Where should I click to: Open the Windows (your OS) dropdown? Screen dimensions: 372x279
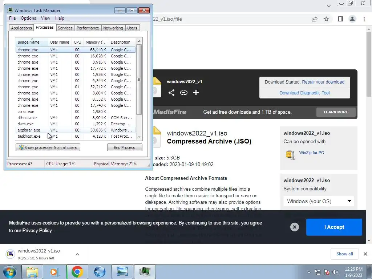318,201
